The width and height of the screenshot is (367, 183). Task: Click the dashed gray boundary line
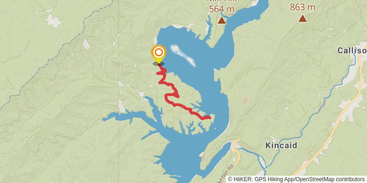(54, 56)
